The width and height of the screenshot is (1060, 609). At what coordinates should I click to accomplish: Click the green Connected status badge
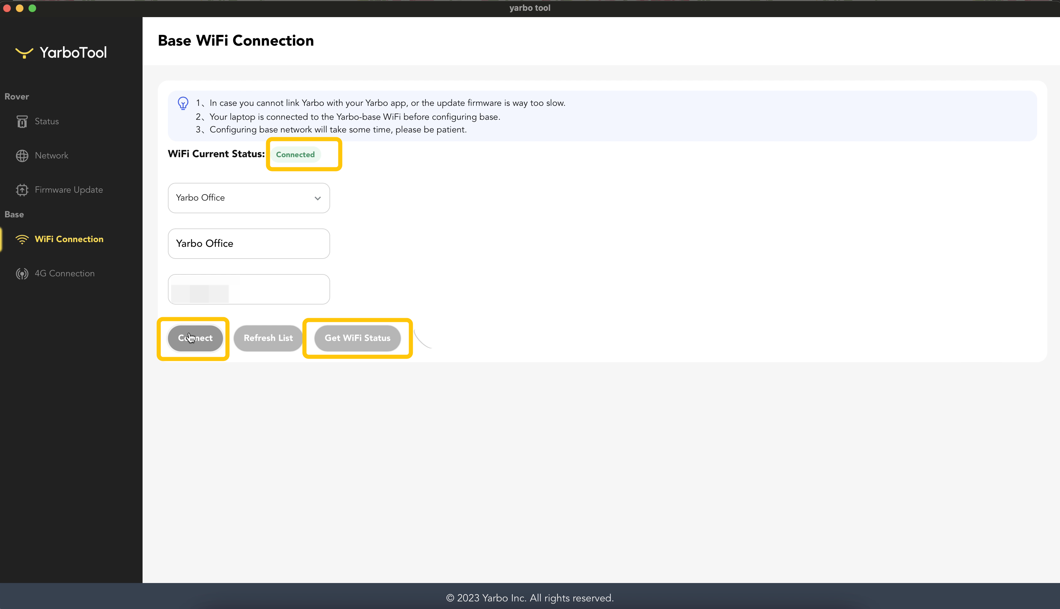click(x=295, y=154)
